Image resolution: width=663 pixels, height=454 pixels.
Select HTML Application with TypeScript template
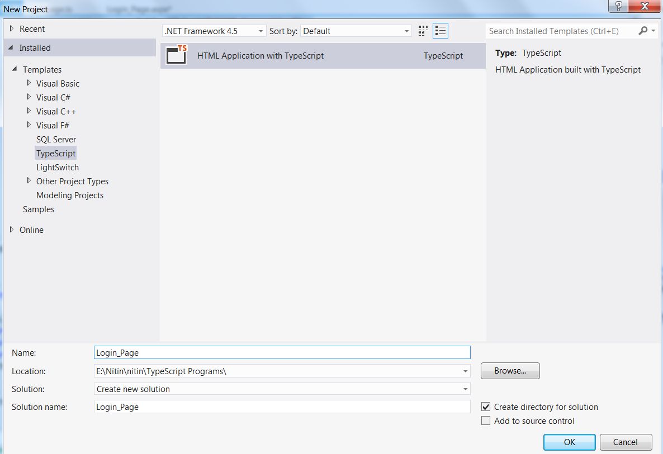click(323, 56)
